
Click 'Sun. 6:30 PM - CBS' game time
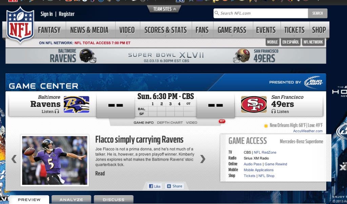pyautogui.click(x=165, y=96)
